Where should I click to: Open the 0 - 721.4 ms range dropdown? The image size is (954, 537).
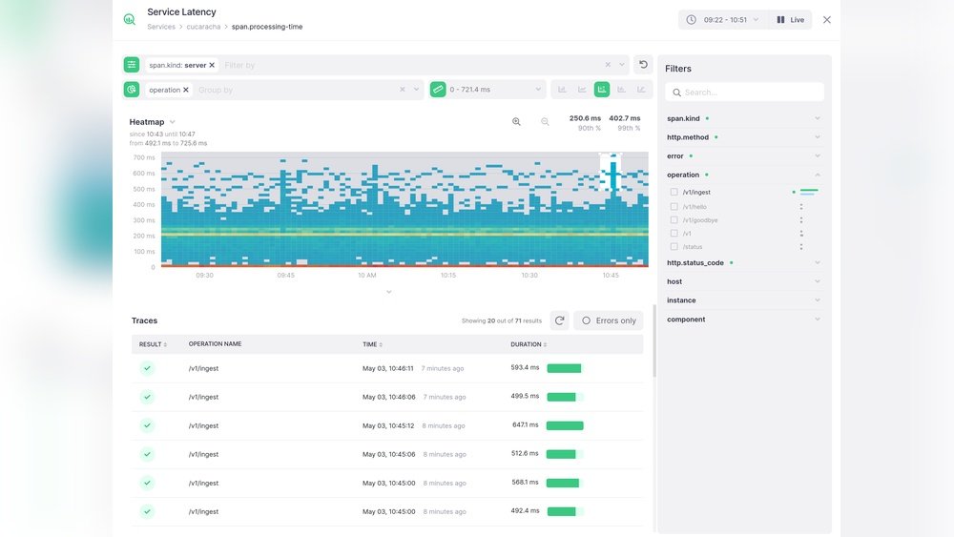tap(487, 90)
